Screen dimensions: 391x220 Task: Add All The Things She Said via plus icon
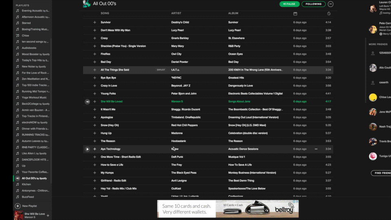click(94, 70)
